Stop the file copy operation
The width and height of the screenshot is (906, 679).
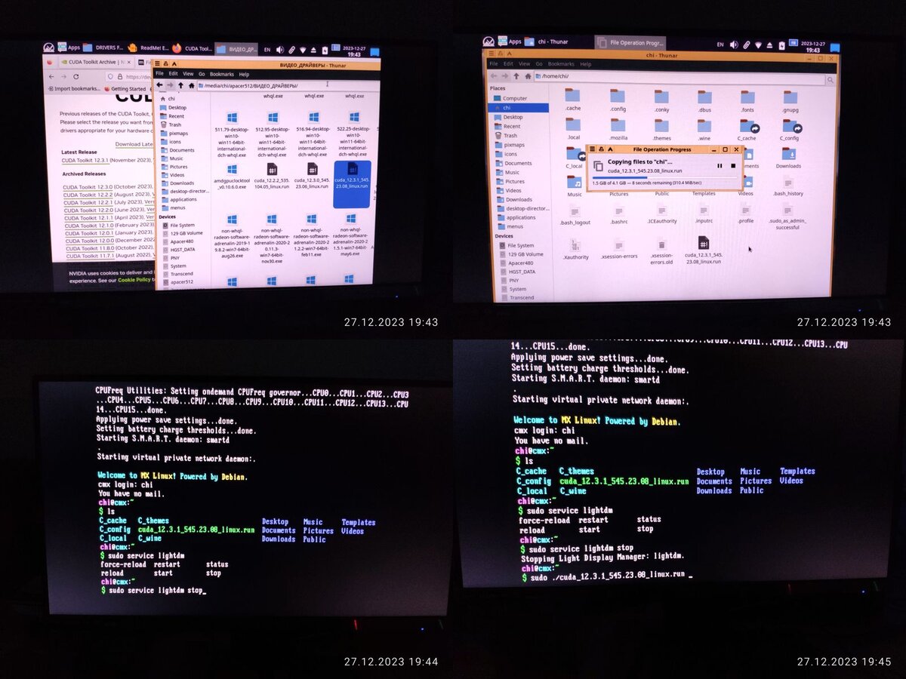tap(732, 165)
